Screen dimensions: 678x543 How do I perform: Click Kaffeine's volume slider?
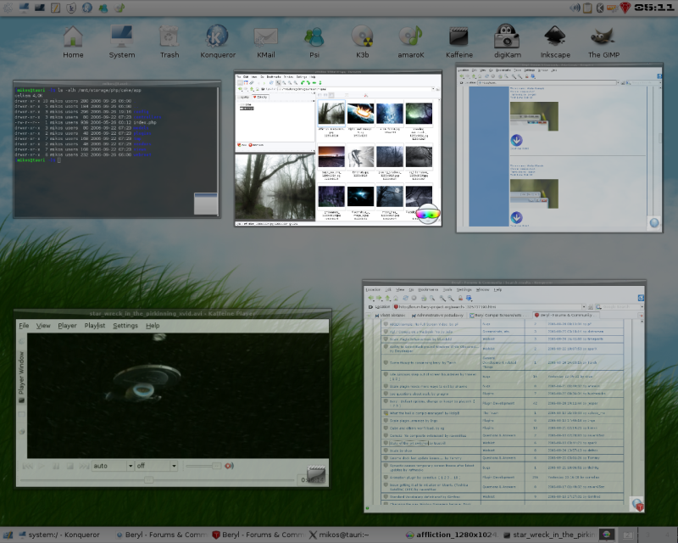[203, 466]
